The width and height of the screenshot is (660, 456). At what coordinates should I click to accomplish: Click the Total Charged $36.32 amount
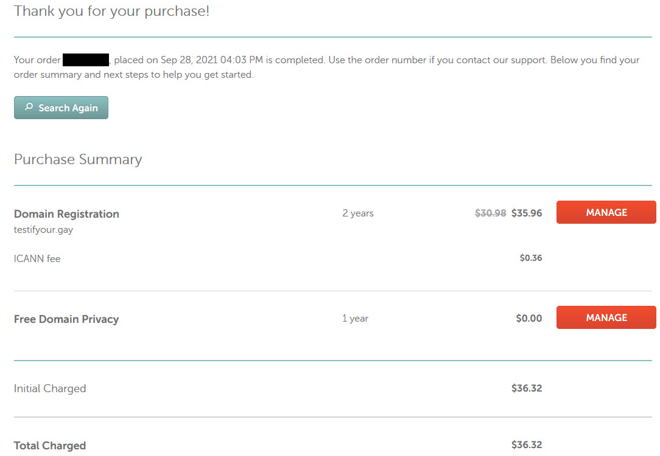tap(527, 444)
